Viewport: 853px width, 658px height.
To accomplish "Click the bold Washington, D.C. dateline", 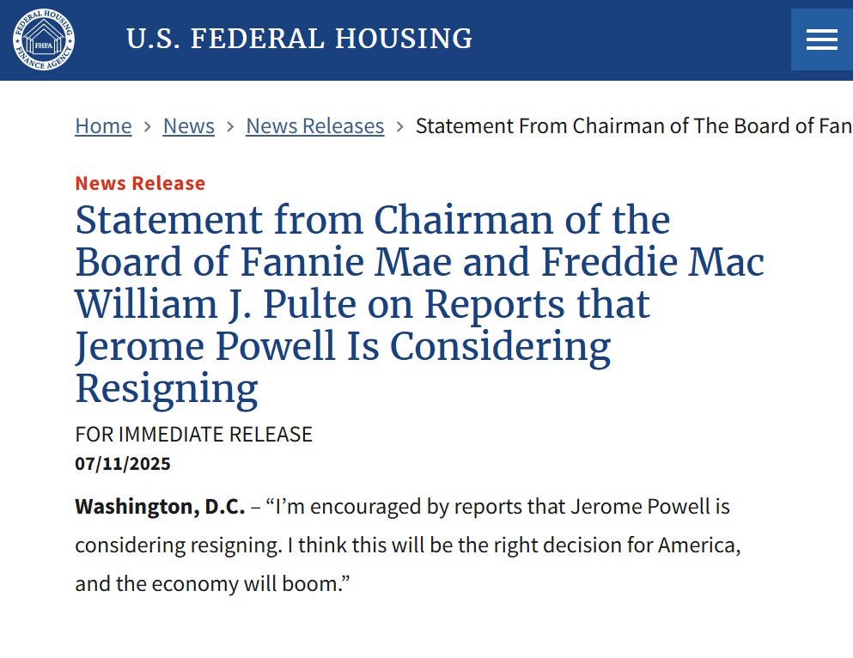I will tap(160, 506).
